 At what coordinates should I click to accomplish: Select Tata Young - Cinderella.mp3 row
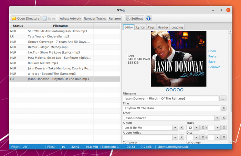[65, 36]
